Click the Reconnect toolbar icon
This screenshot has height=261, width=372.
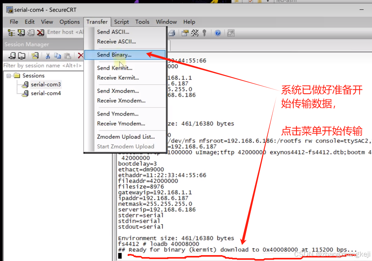pyautogui.click(x=31, y=33)
